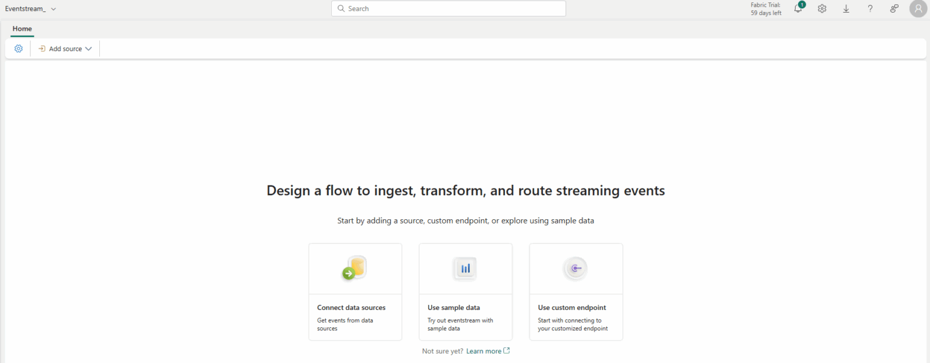Select the Home tab
Viewport: 930px width, 363px height.
point(22,28)
